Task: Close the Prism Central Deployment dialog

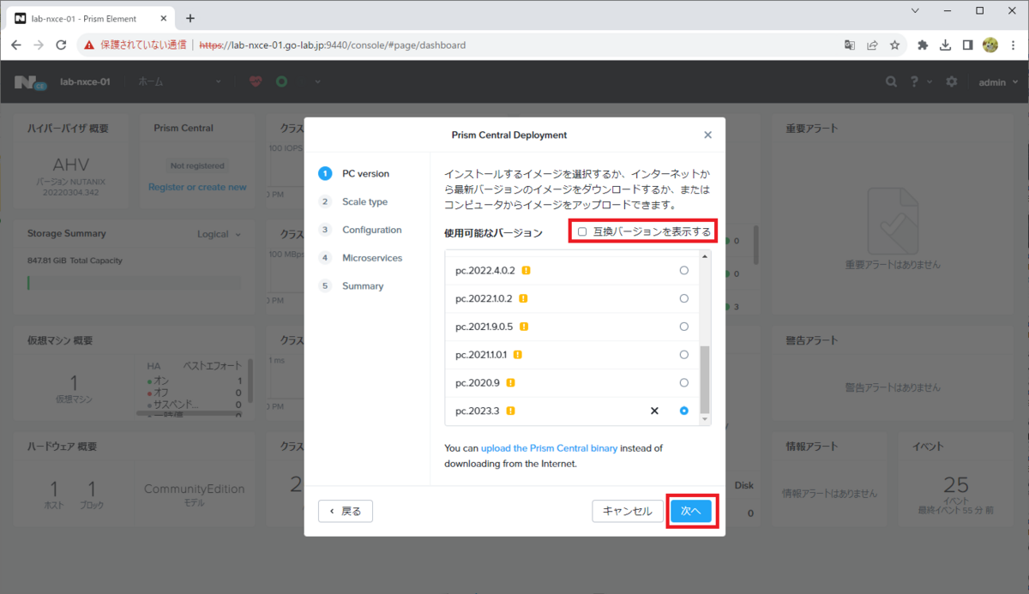Action: click(707, 135)
